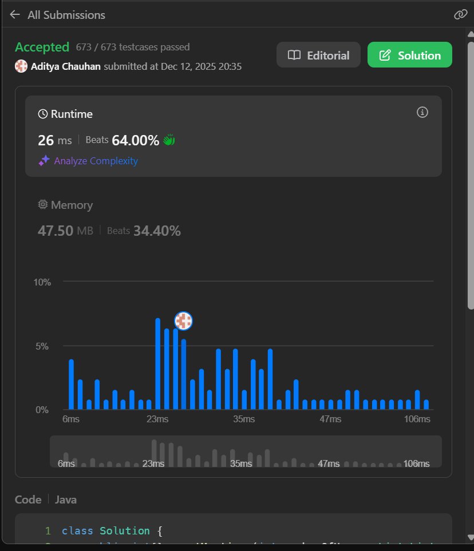Click the book icon on the Editorial button
Image resolution: width=474 pixels, height=551 pixels.
[x=294, y=56]
